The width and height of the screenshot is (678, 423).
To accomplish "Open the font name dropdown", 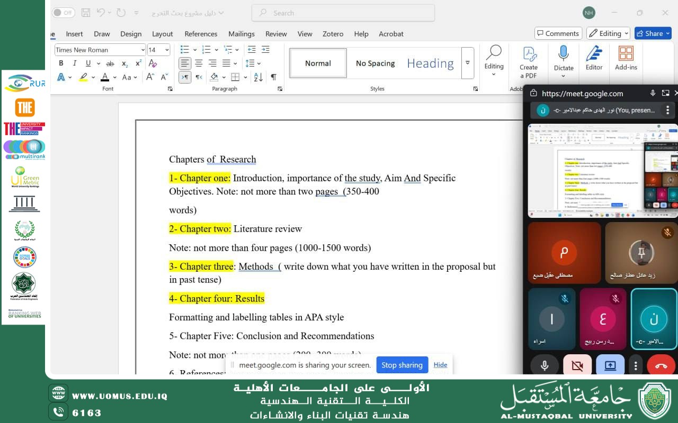I will pos(142,50).
